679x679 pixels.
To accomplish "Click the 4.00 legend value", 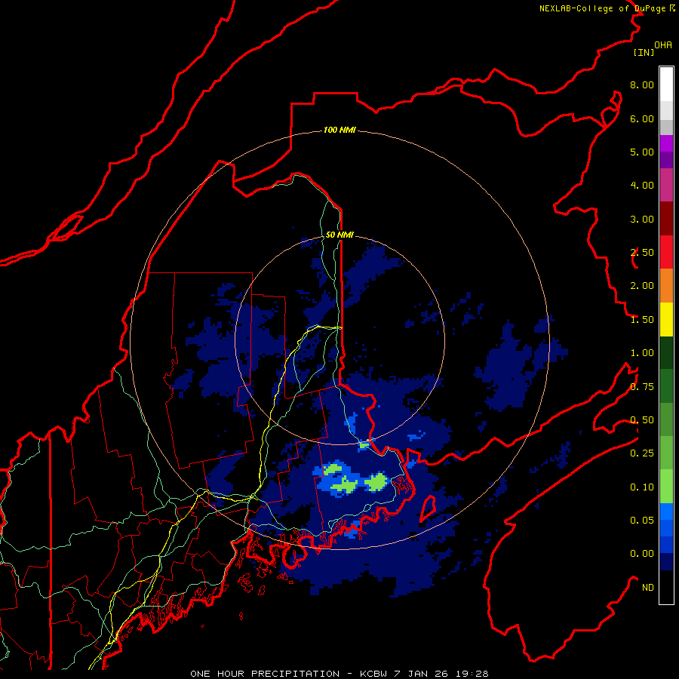I will (x=642, y=186).
